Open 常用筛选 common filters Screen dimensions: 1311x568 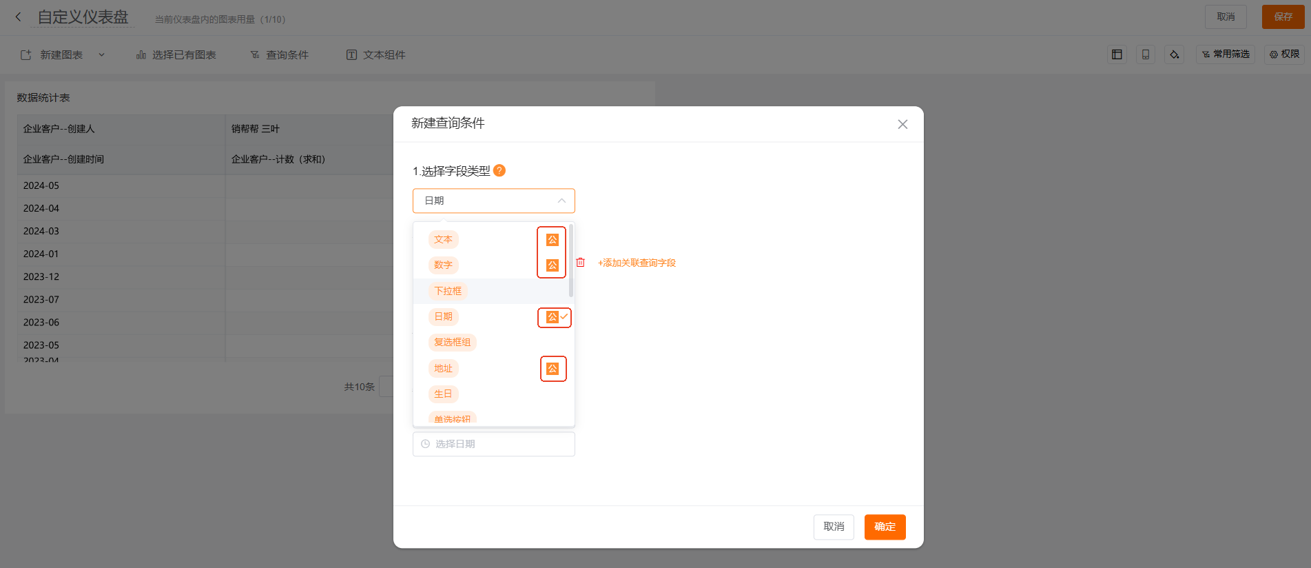click(1226, 54)
